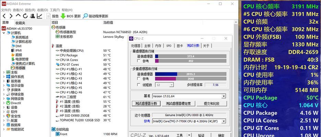This screenshot has width=321, height=137.
Task: Click 驱动程序更新 magnifier icon
Action: point(85,16)
